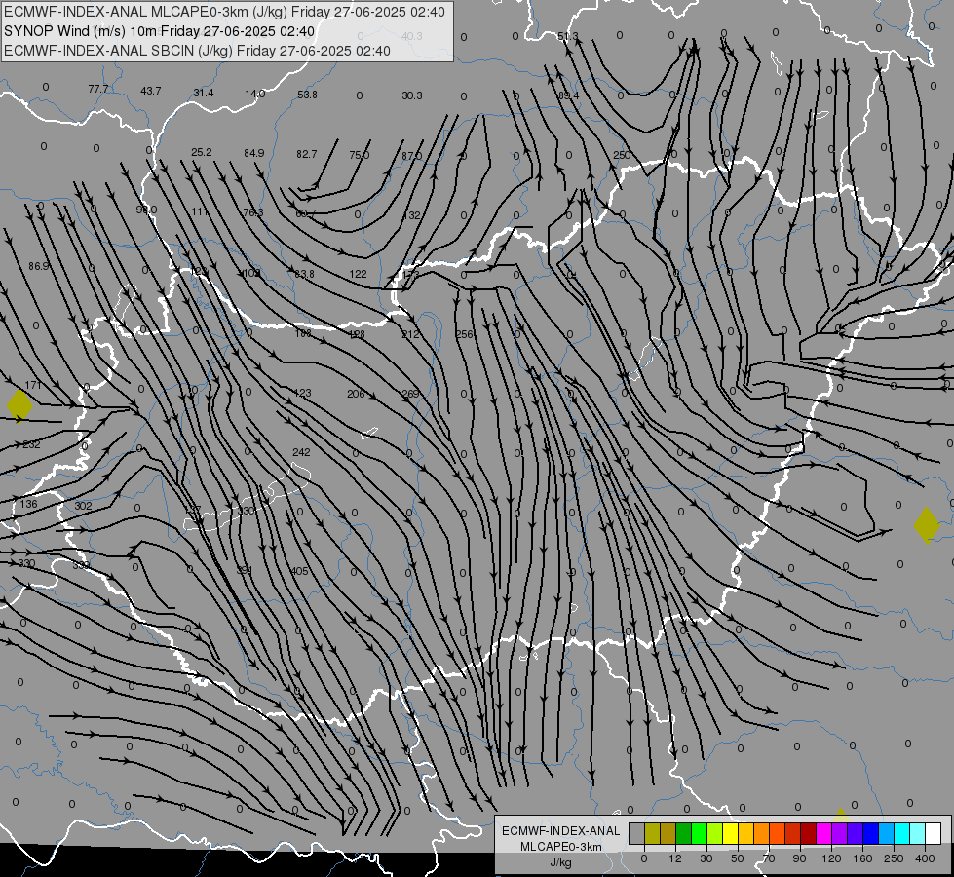Viewport: 954px width, 877px height.
Task: Click the legend label ECMWF-INDEX-ANAL
Action: click(561, 831)
